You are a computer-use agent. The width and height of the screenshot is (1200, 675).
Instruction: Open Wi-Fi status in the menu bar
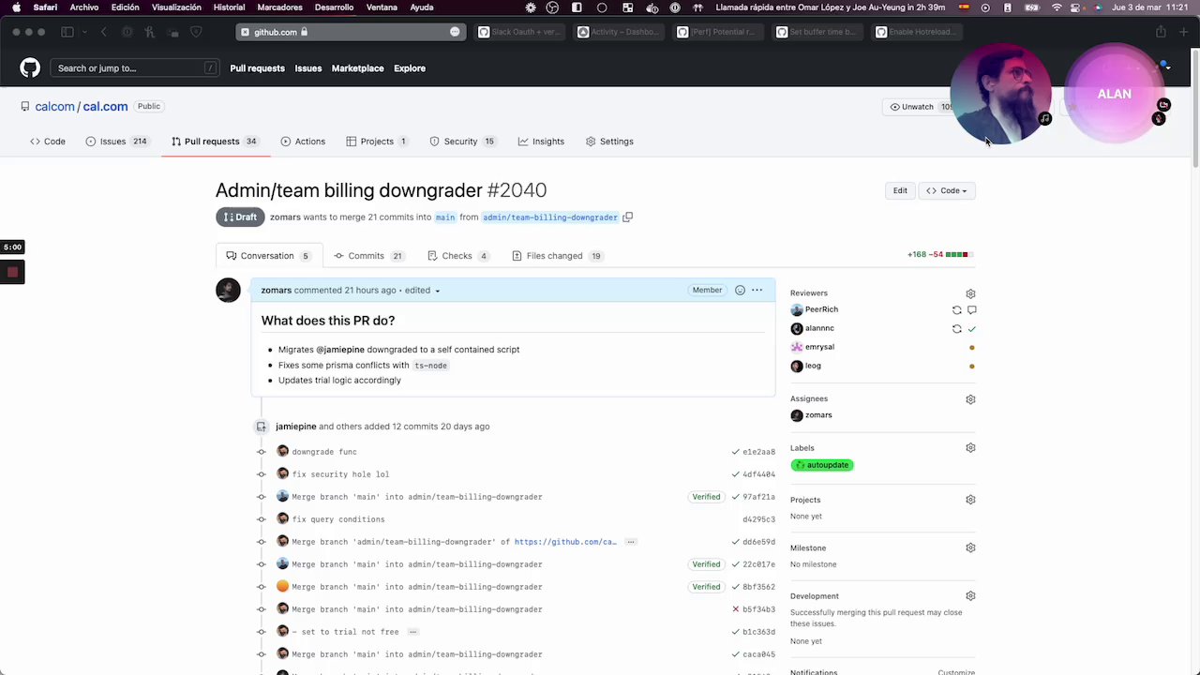pos(1057,7)
